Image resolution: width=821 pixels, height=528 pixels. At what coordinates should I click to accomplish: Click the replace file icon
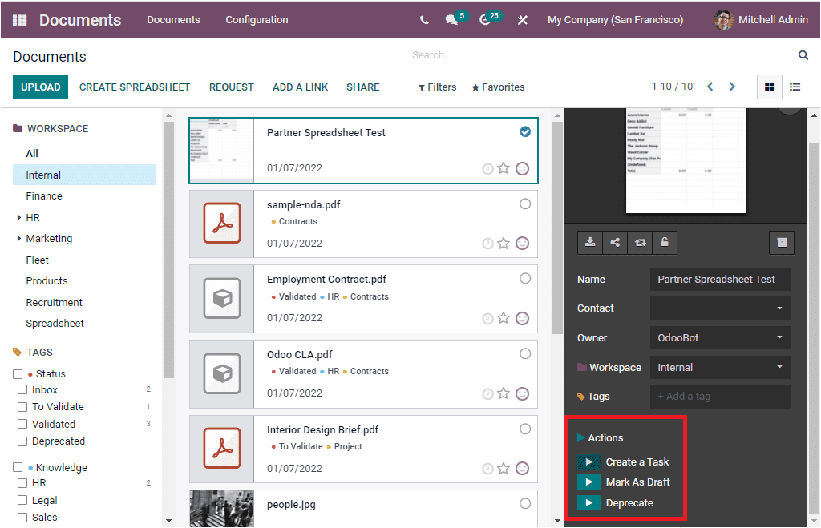pos(640,242)
